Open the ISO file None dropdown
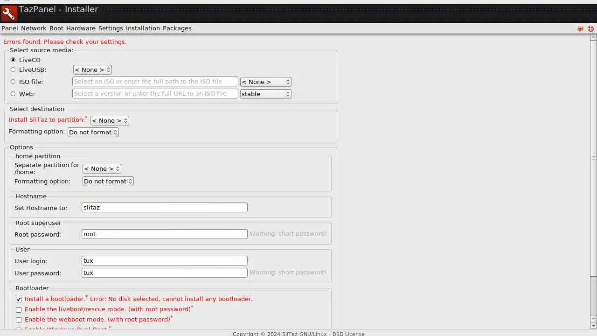The height and width of the screenshot is (336, 597). tap(265, 82)
